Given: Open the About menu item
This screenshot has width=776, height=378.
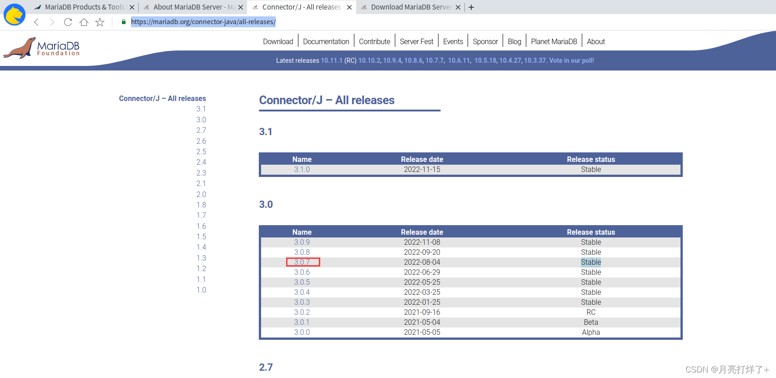Looking at the screenshot, I should tap(596, 41).
